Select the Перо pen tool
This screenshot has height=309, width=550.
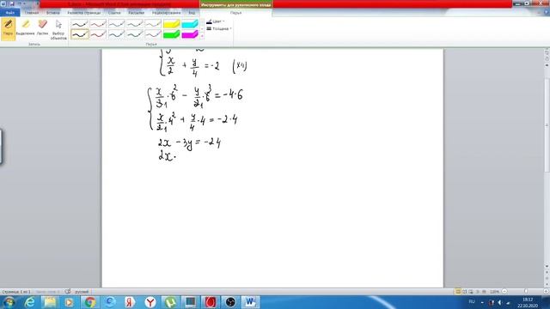8,29
